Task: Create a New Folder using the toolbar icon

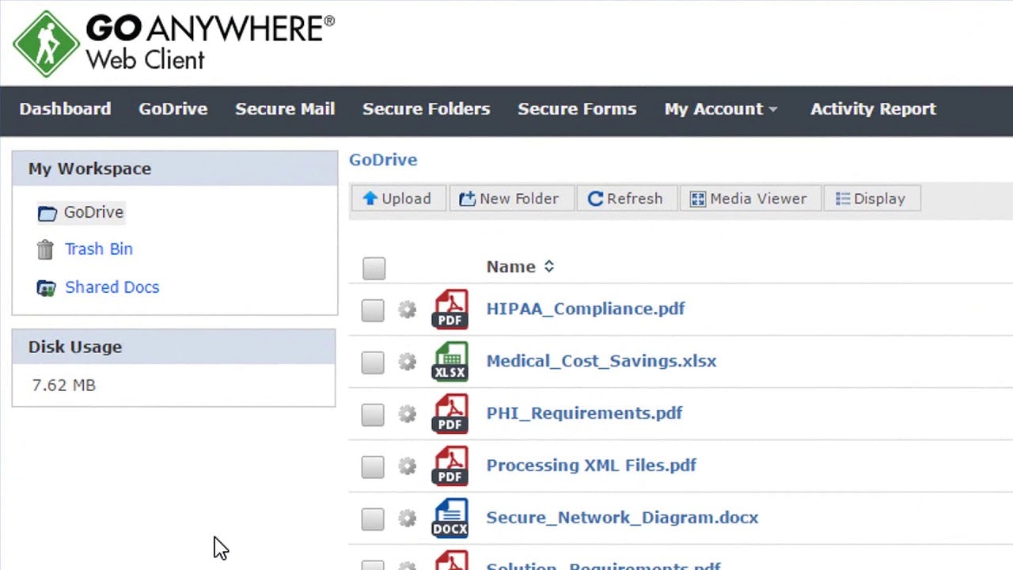Action: pyautogui.click(x=467, y=199)
